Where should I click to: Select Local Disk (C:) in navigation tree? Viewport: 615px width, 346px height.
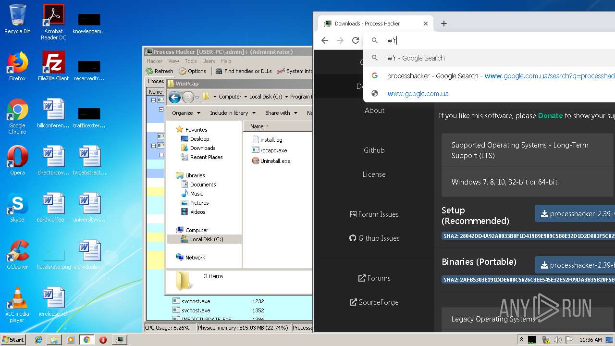tap(202, 239)
